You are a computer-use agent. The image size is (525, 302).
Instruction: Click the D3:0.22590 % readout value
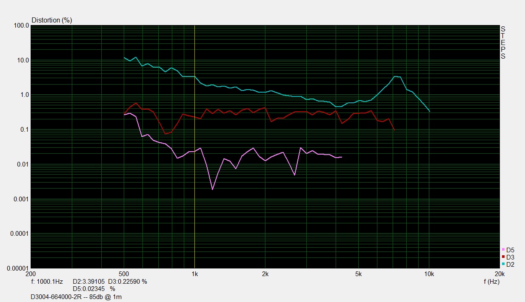[128, 282]
